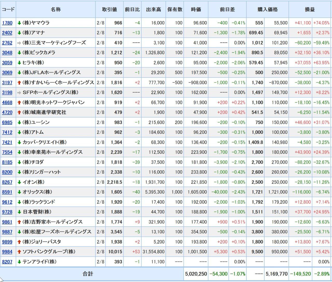The height and width of the screenshot is (282, 332).
Task: Click the 前日比 column header
Action: coord(132,9)
